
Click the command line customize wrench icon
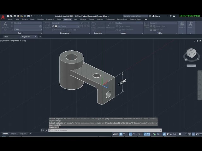click(x=46, y=130)
